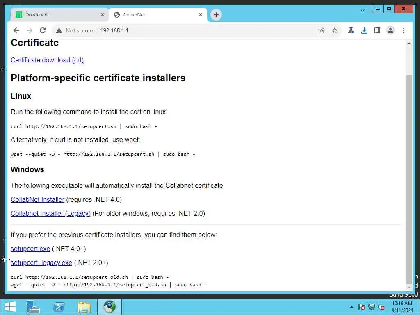
Task: Select the CollabNet tab
Action: tap(158, 15)
